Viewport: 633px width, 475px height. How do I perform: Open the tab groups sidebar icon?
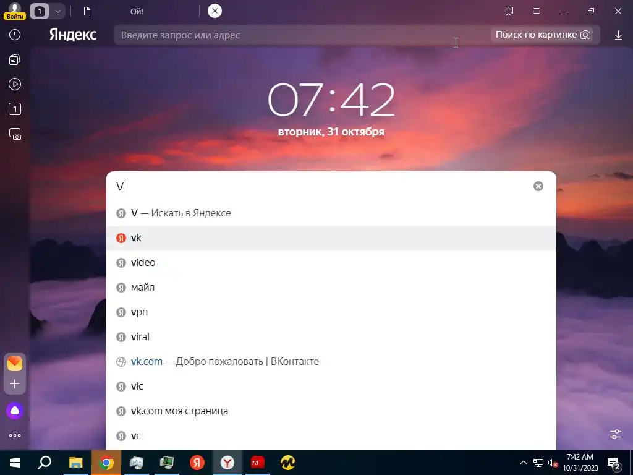[15, 60]
